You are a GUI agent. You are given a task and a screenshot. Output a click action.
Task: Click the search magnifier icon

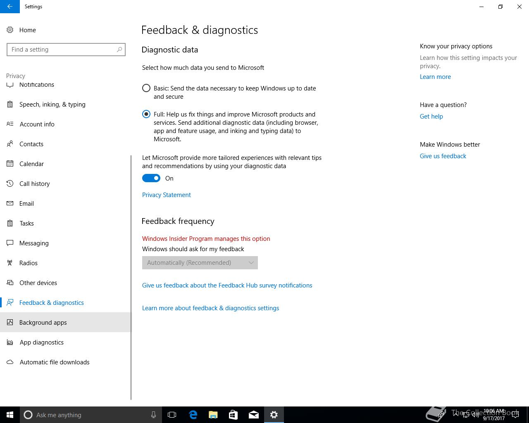119,50
